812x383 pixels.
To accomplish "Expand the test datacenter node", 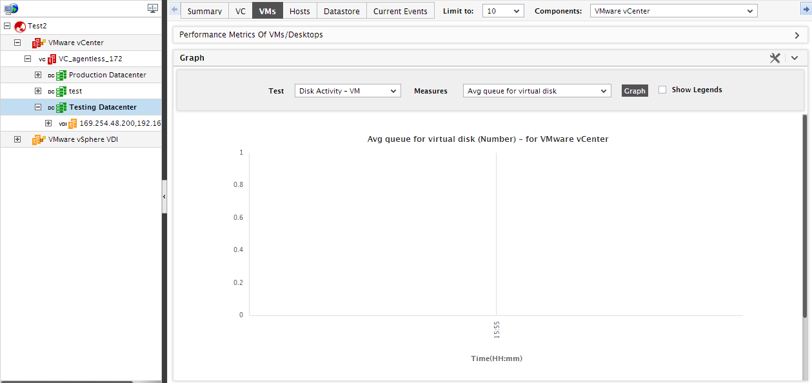I will click(x=38, y=91).
